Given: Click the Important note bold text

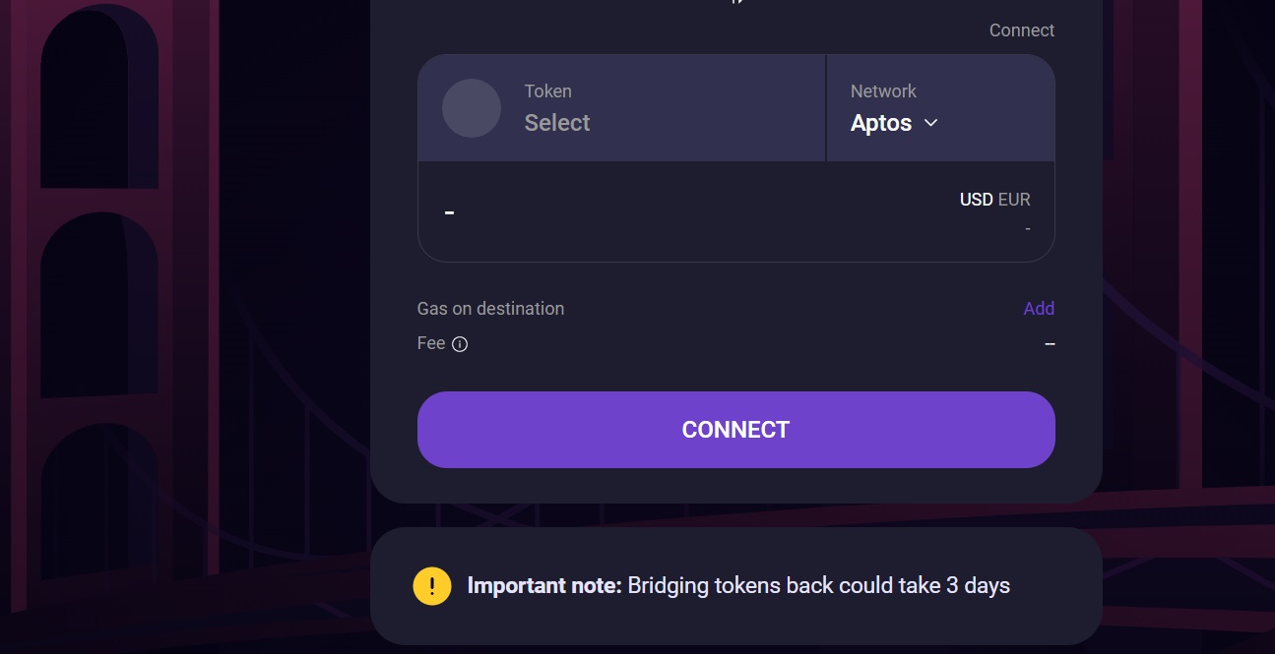Looking at the screenshot, I should [x=544, y=586].
